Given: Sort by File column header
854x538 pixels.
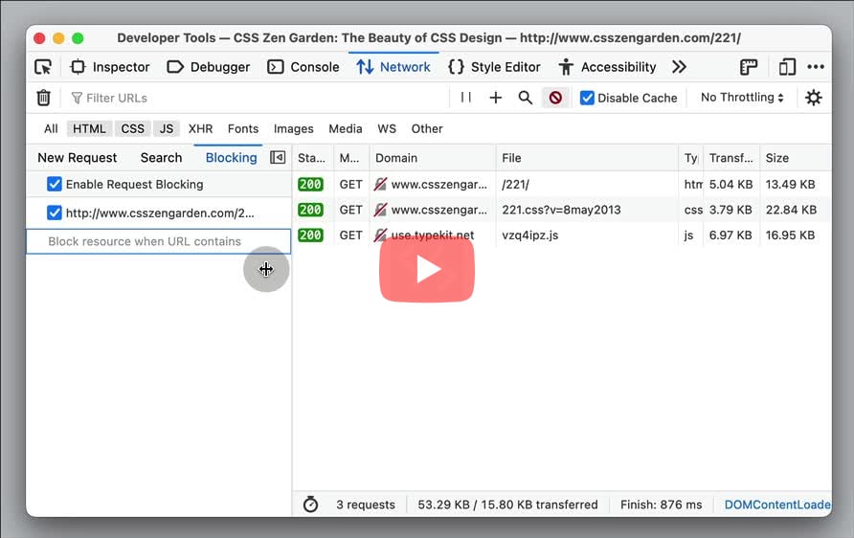Looking at the screenshot, I should [x=587, y=158].
